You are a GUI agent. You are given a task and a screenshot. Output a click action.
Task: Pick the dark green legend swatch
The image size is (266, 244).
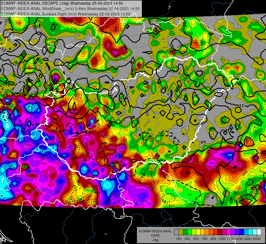185,232
